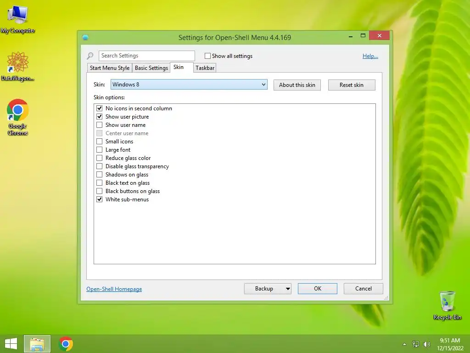Focus the Search Settings field

pyautogui.click(x=147, y=56)
